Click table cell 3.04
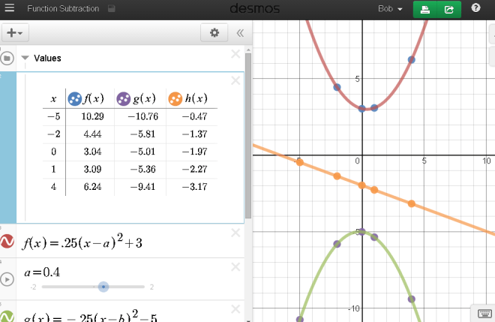Screen dimensions: 495x322 [92, 152]
